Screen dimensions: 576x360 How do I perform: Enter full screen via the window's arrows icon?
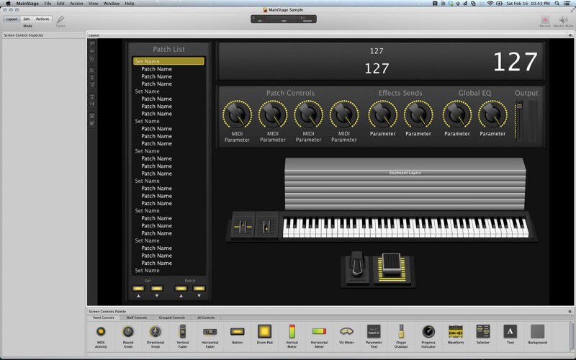pos(573,10)
